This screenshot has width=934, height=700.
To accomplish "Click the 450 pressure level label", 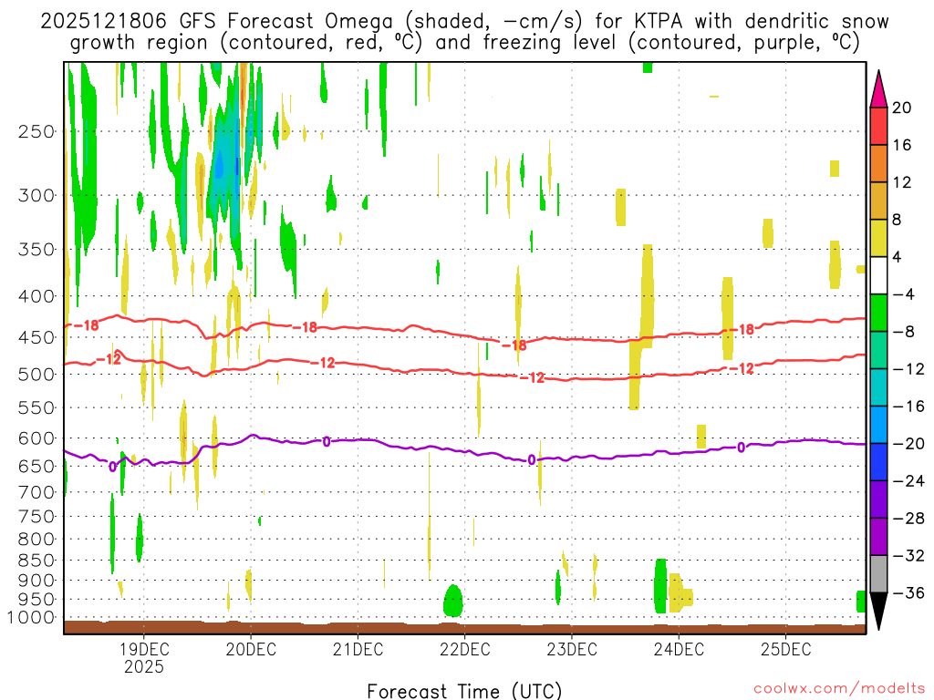I will pos(36,337).
